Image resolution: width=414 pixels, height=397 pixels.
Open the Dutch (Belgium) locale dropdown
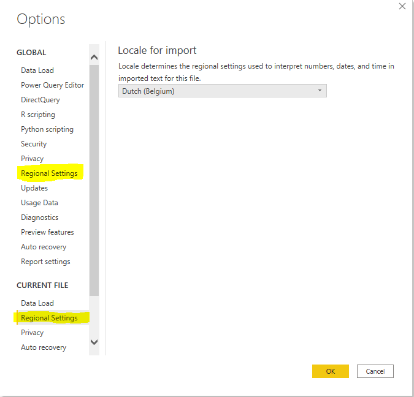tap(222, 91)
